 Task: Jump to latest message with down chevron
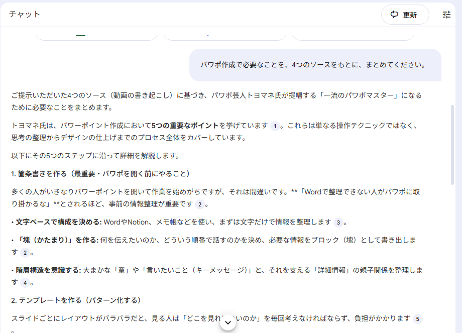tap(228, 322)
